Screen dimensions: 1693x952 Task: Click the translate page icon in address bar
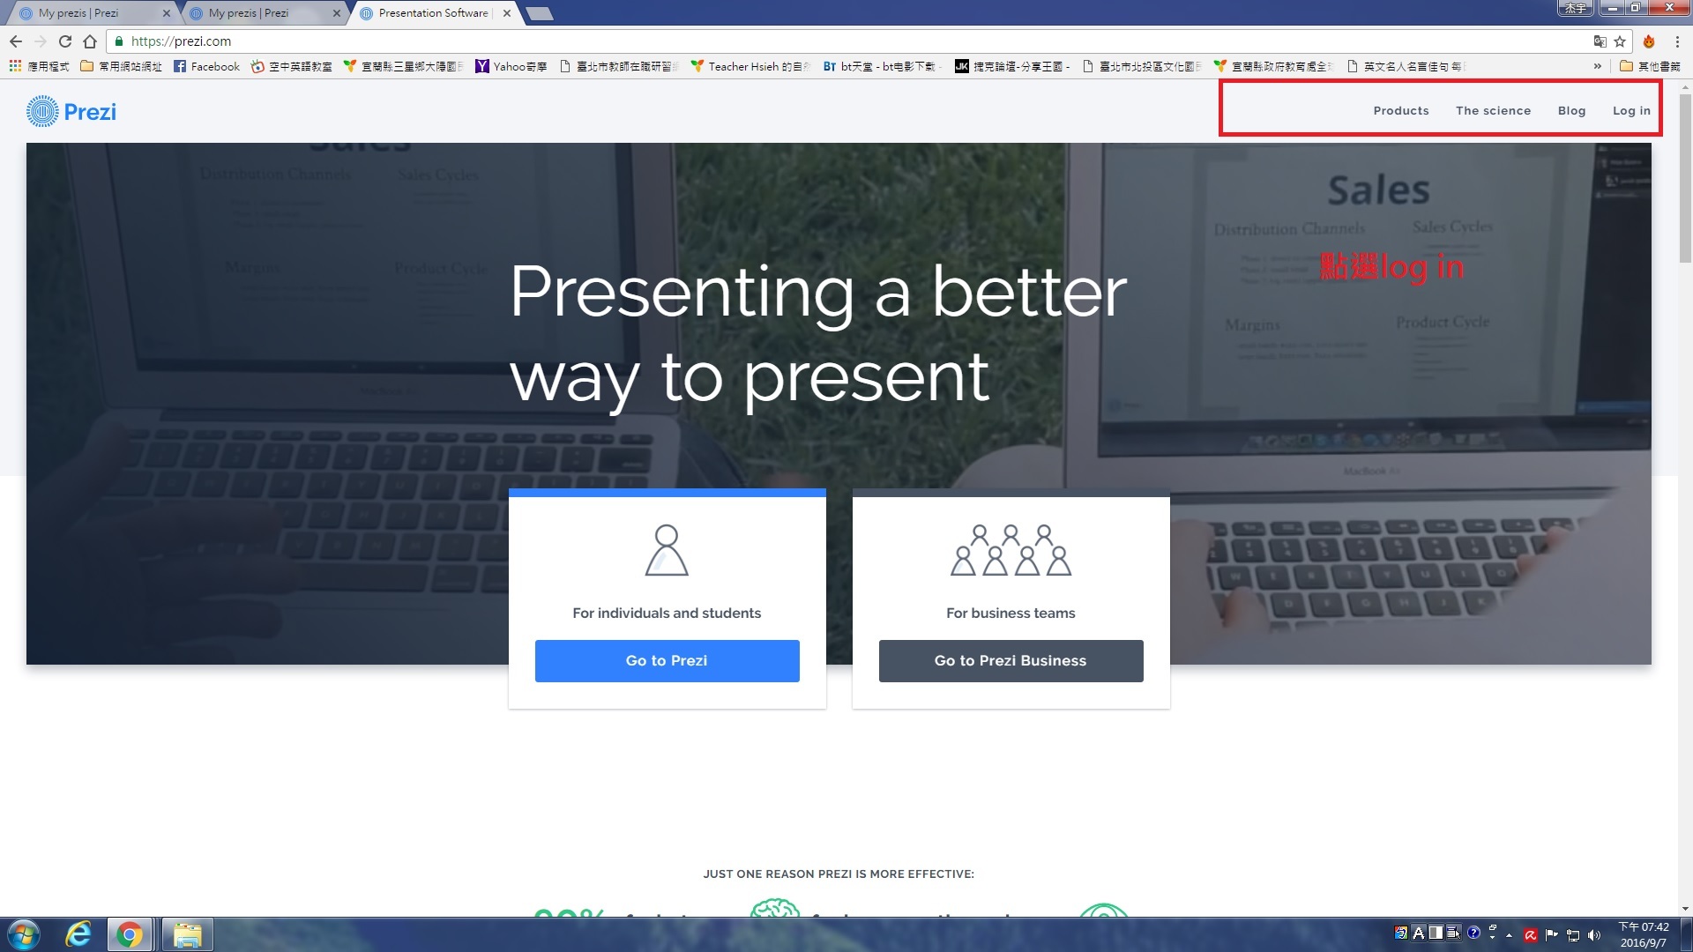coord(1600,41)
